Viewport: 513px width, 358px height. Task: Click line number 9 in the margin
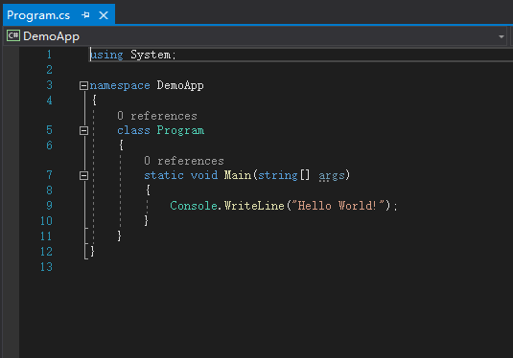coord(49,206)
